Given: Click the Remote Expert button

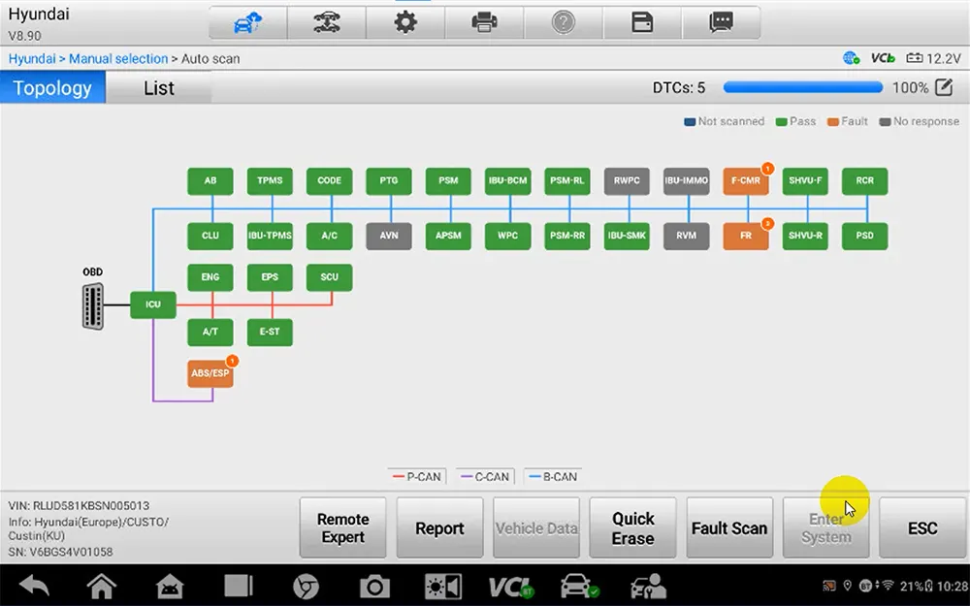Looking at the screenshot, I should pos(342,528).
